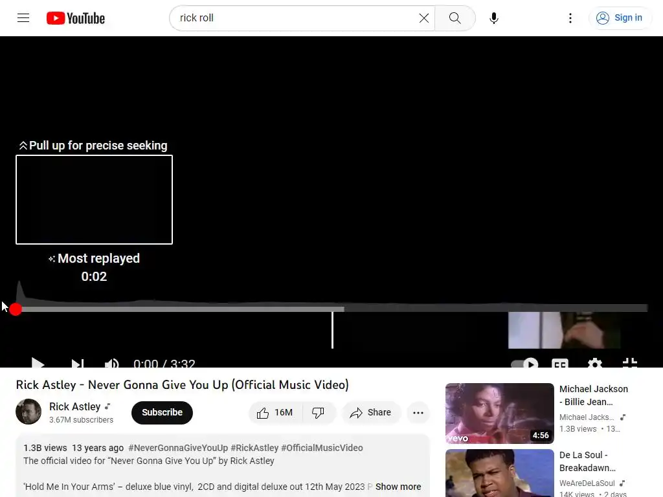This screenshot has height=497, width=663.
Task: Open Rick Astley channel avatar
Action: point(28,412)
